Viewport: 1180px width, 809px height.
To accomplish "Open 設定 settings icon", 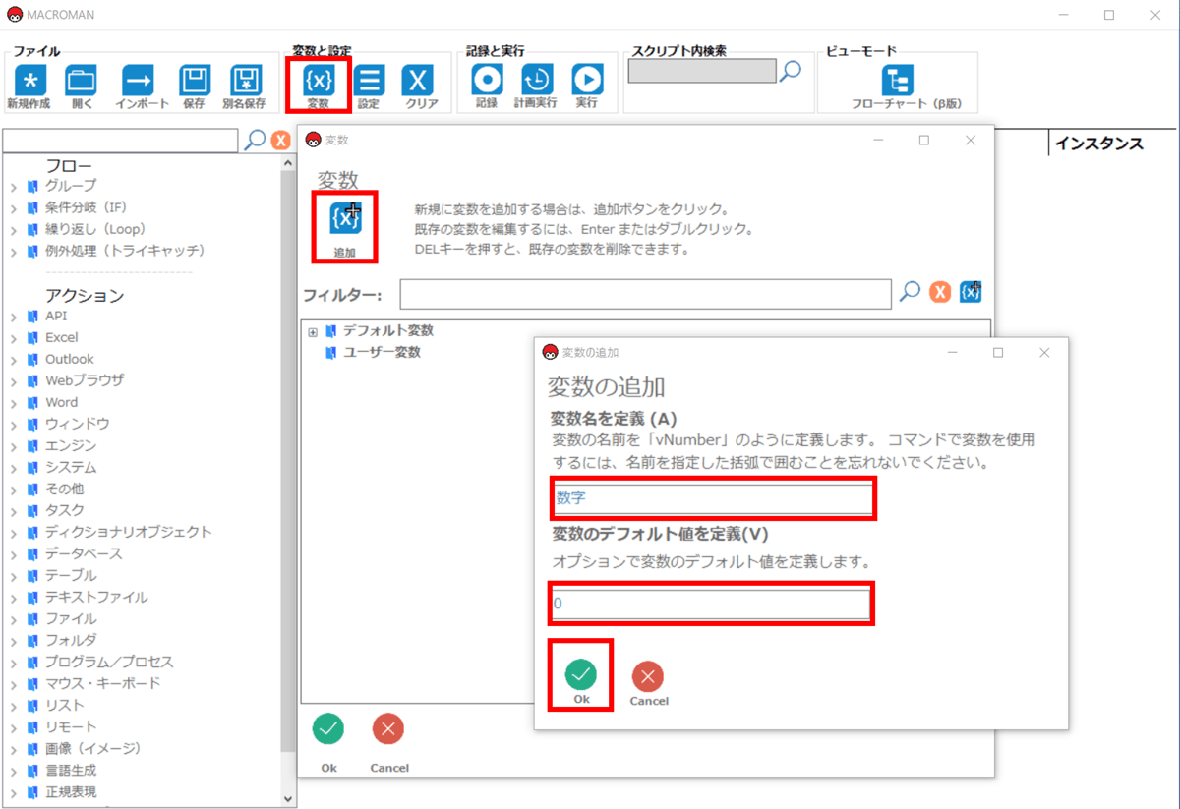I will pyautogui.click(x=370, y=81).
